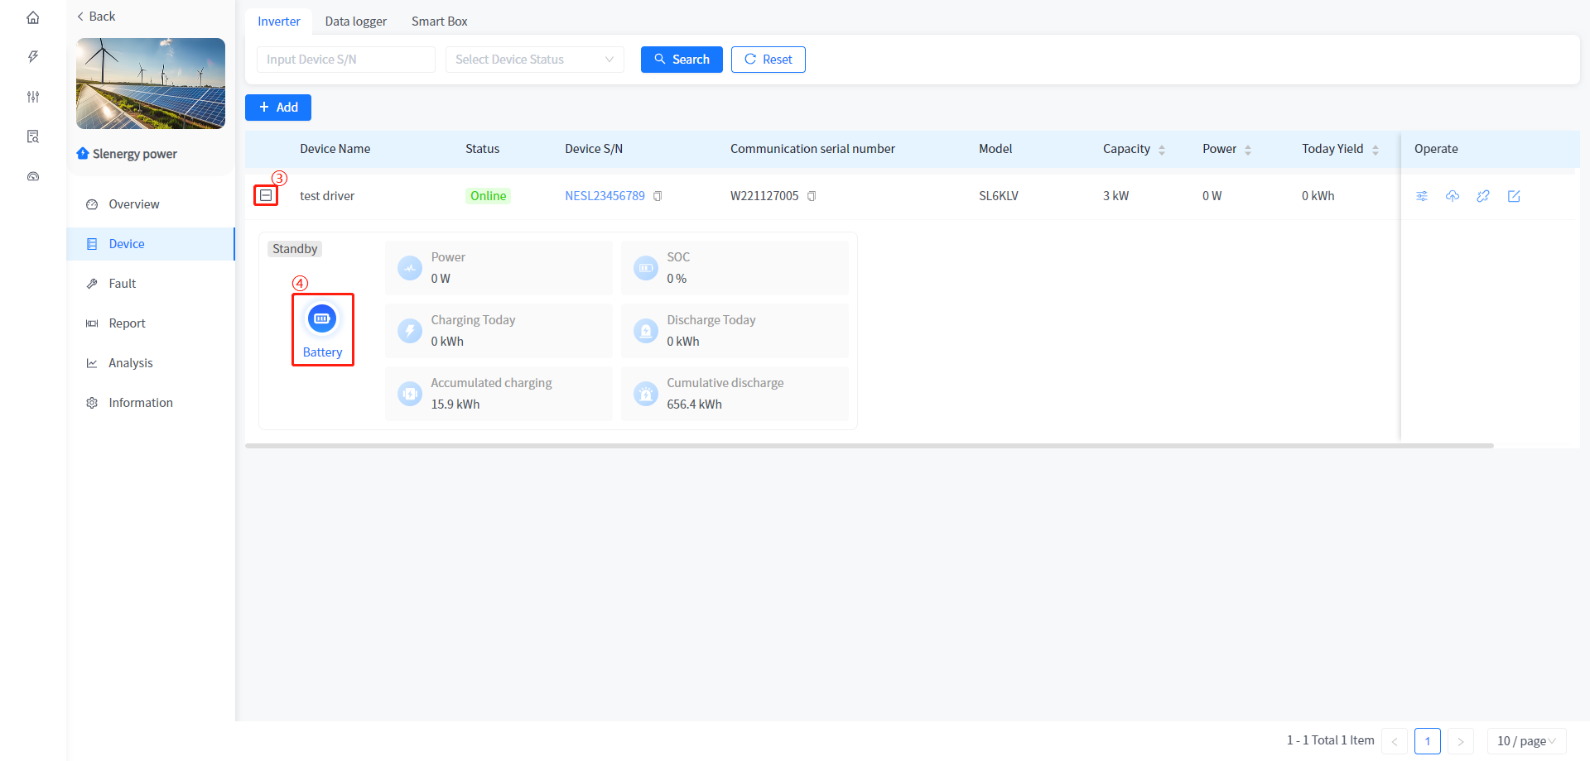Collapse the test driver row
Viewport: 1590px width, 761px height.
tap(266, 195)
